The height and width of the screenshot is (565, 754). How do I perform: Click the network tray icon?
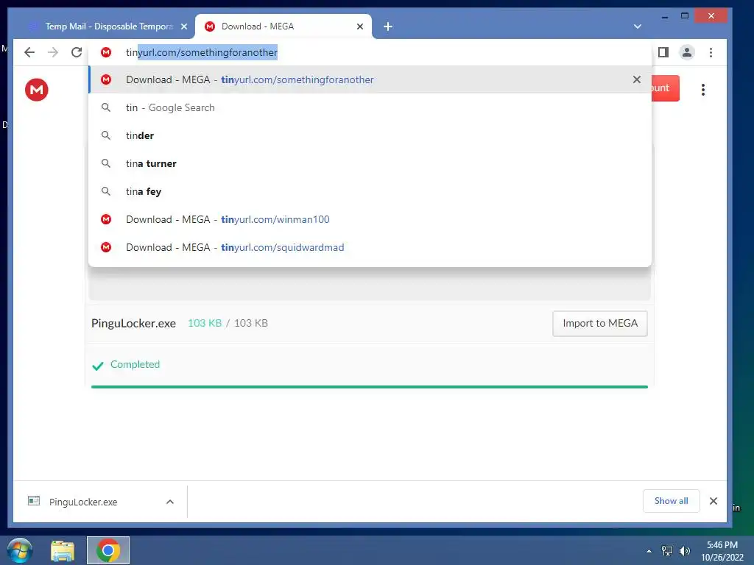(x=667, y=551)
